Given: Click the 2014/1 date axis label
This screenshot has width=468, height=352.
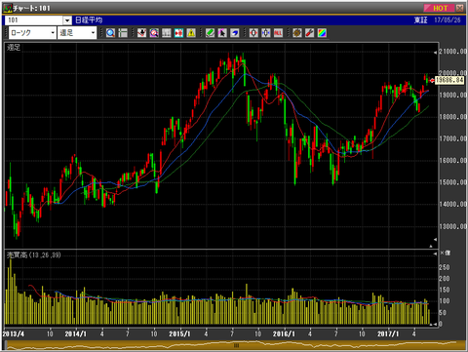Looking at the screenshot, I should click(76, 333).
